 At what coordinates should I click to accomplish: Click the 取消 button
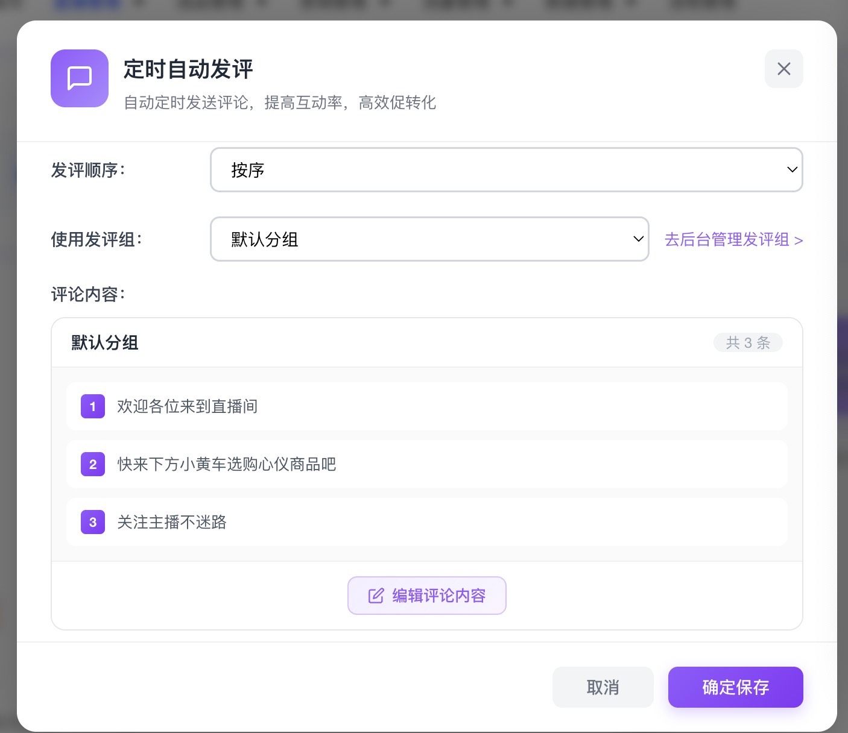pyautogui.click(x=603, y=687)
